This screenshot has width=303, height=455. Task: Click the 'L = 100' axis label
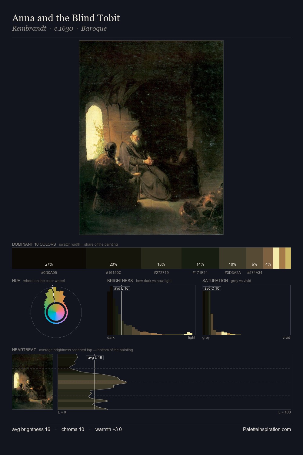(285, 412)
